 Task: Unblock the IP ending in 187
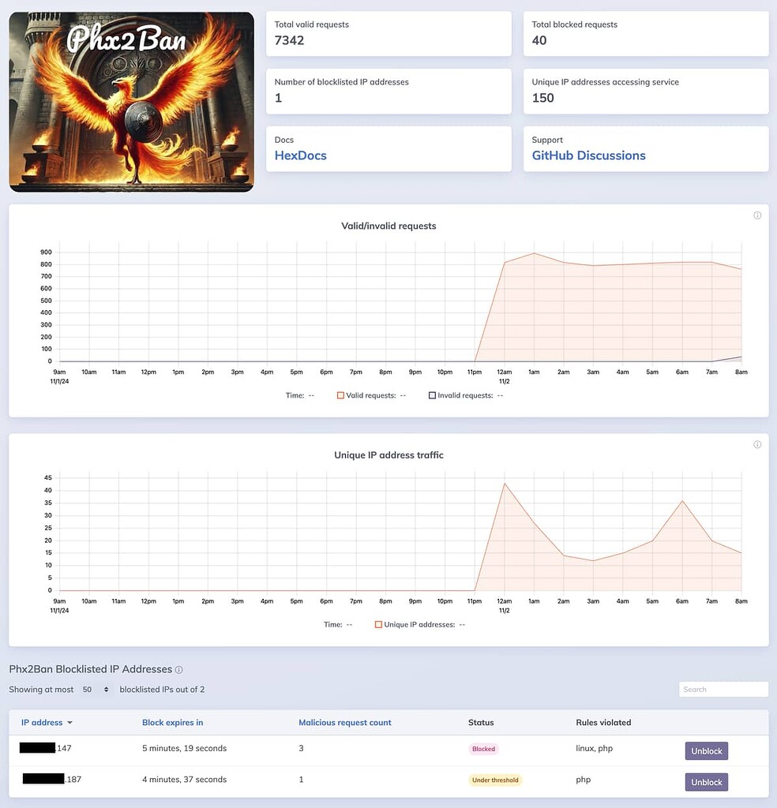[706, 782]
